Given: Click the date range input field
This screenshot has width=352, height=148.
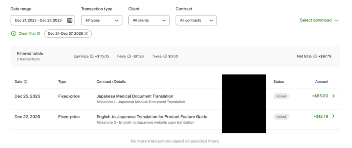Looking at the screenshot, I should 38,20.
